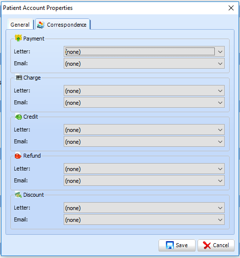Close the Patient Account Properties dialog

point(231,8)
